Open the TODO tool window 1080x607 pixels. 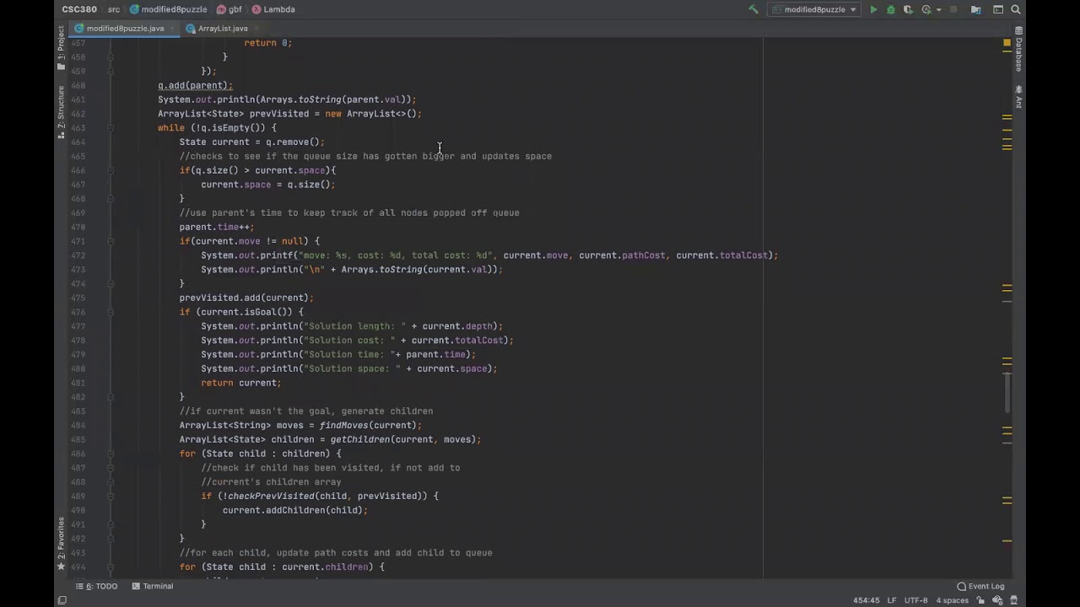point(97,586)
